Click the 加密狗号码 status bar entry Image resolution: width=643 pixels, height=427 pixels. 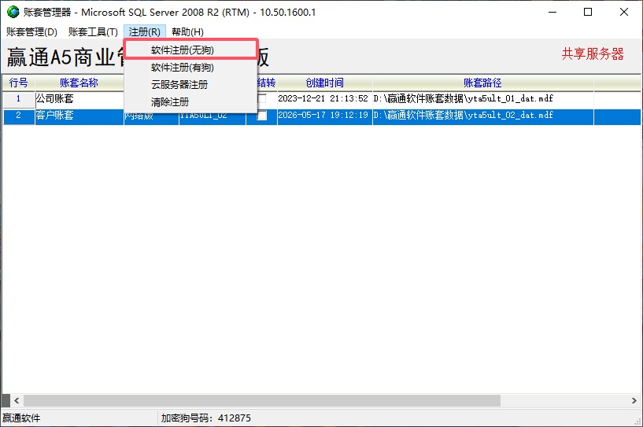pos(206,418)
